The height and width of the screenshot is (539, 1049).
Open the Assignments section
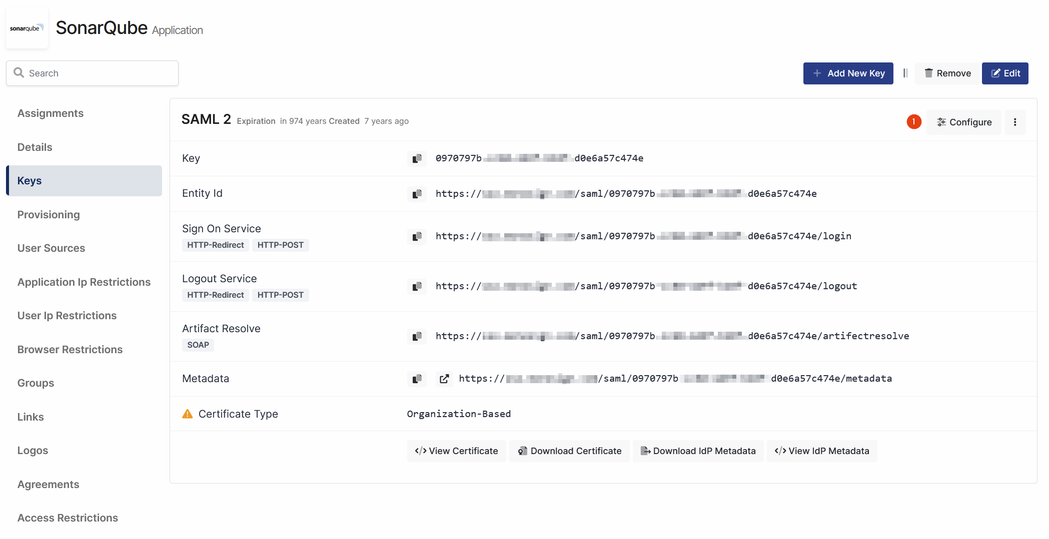[51, 113]
